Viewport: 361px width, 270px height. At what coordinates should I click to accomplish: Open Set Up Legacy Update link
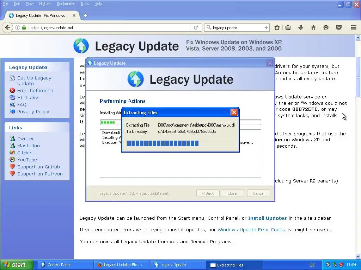(34, 81)
